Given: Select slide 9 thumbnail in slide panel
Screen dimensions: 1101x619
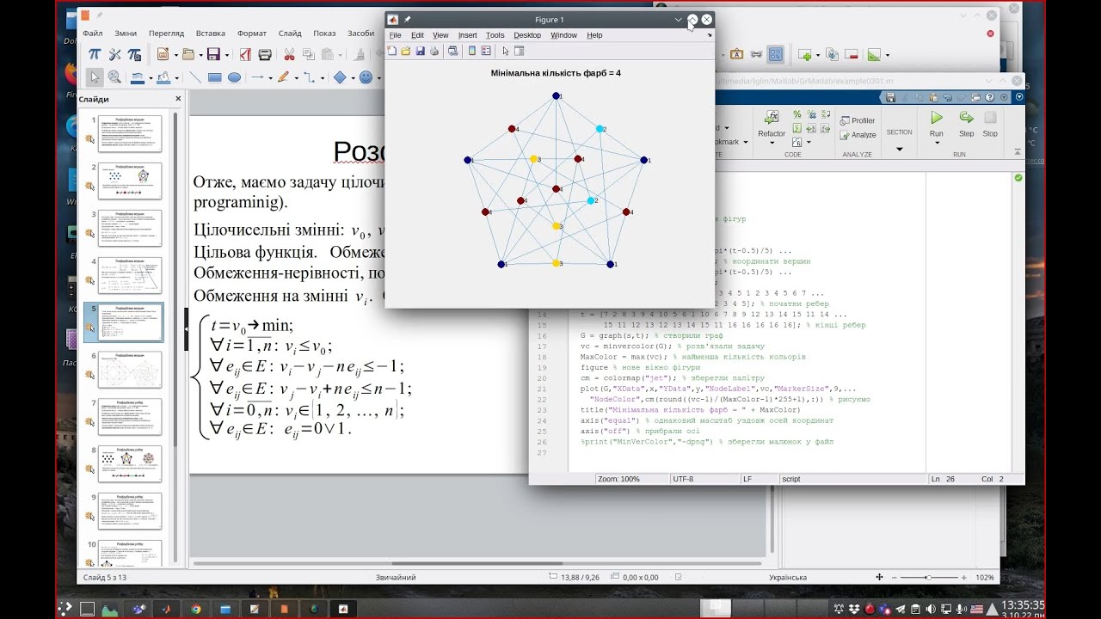Looking at the screenshot, I should (130, 510).
